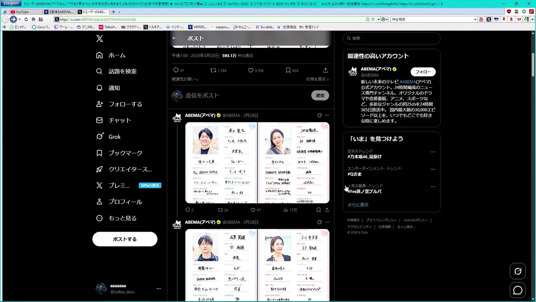Open Grok from the sidebar
The height and width of the screenshot is (302, 536).
[108, 137]
